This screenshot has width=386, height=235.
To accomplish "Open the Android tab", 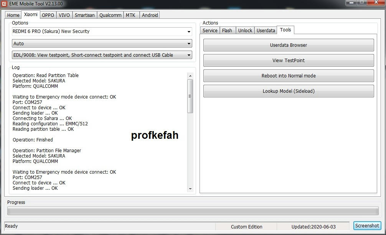I will 150,15.
